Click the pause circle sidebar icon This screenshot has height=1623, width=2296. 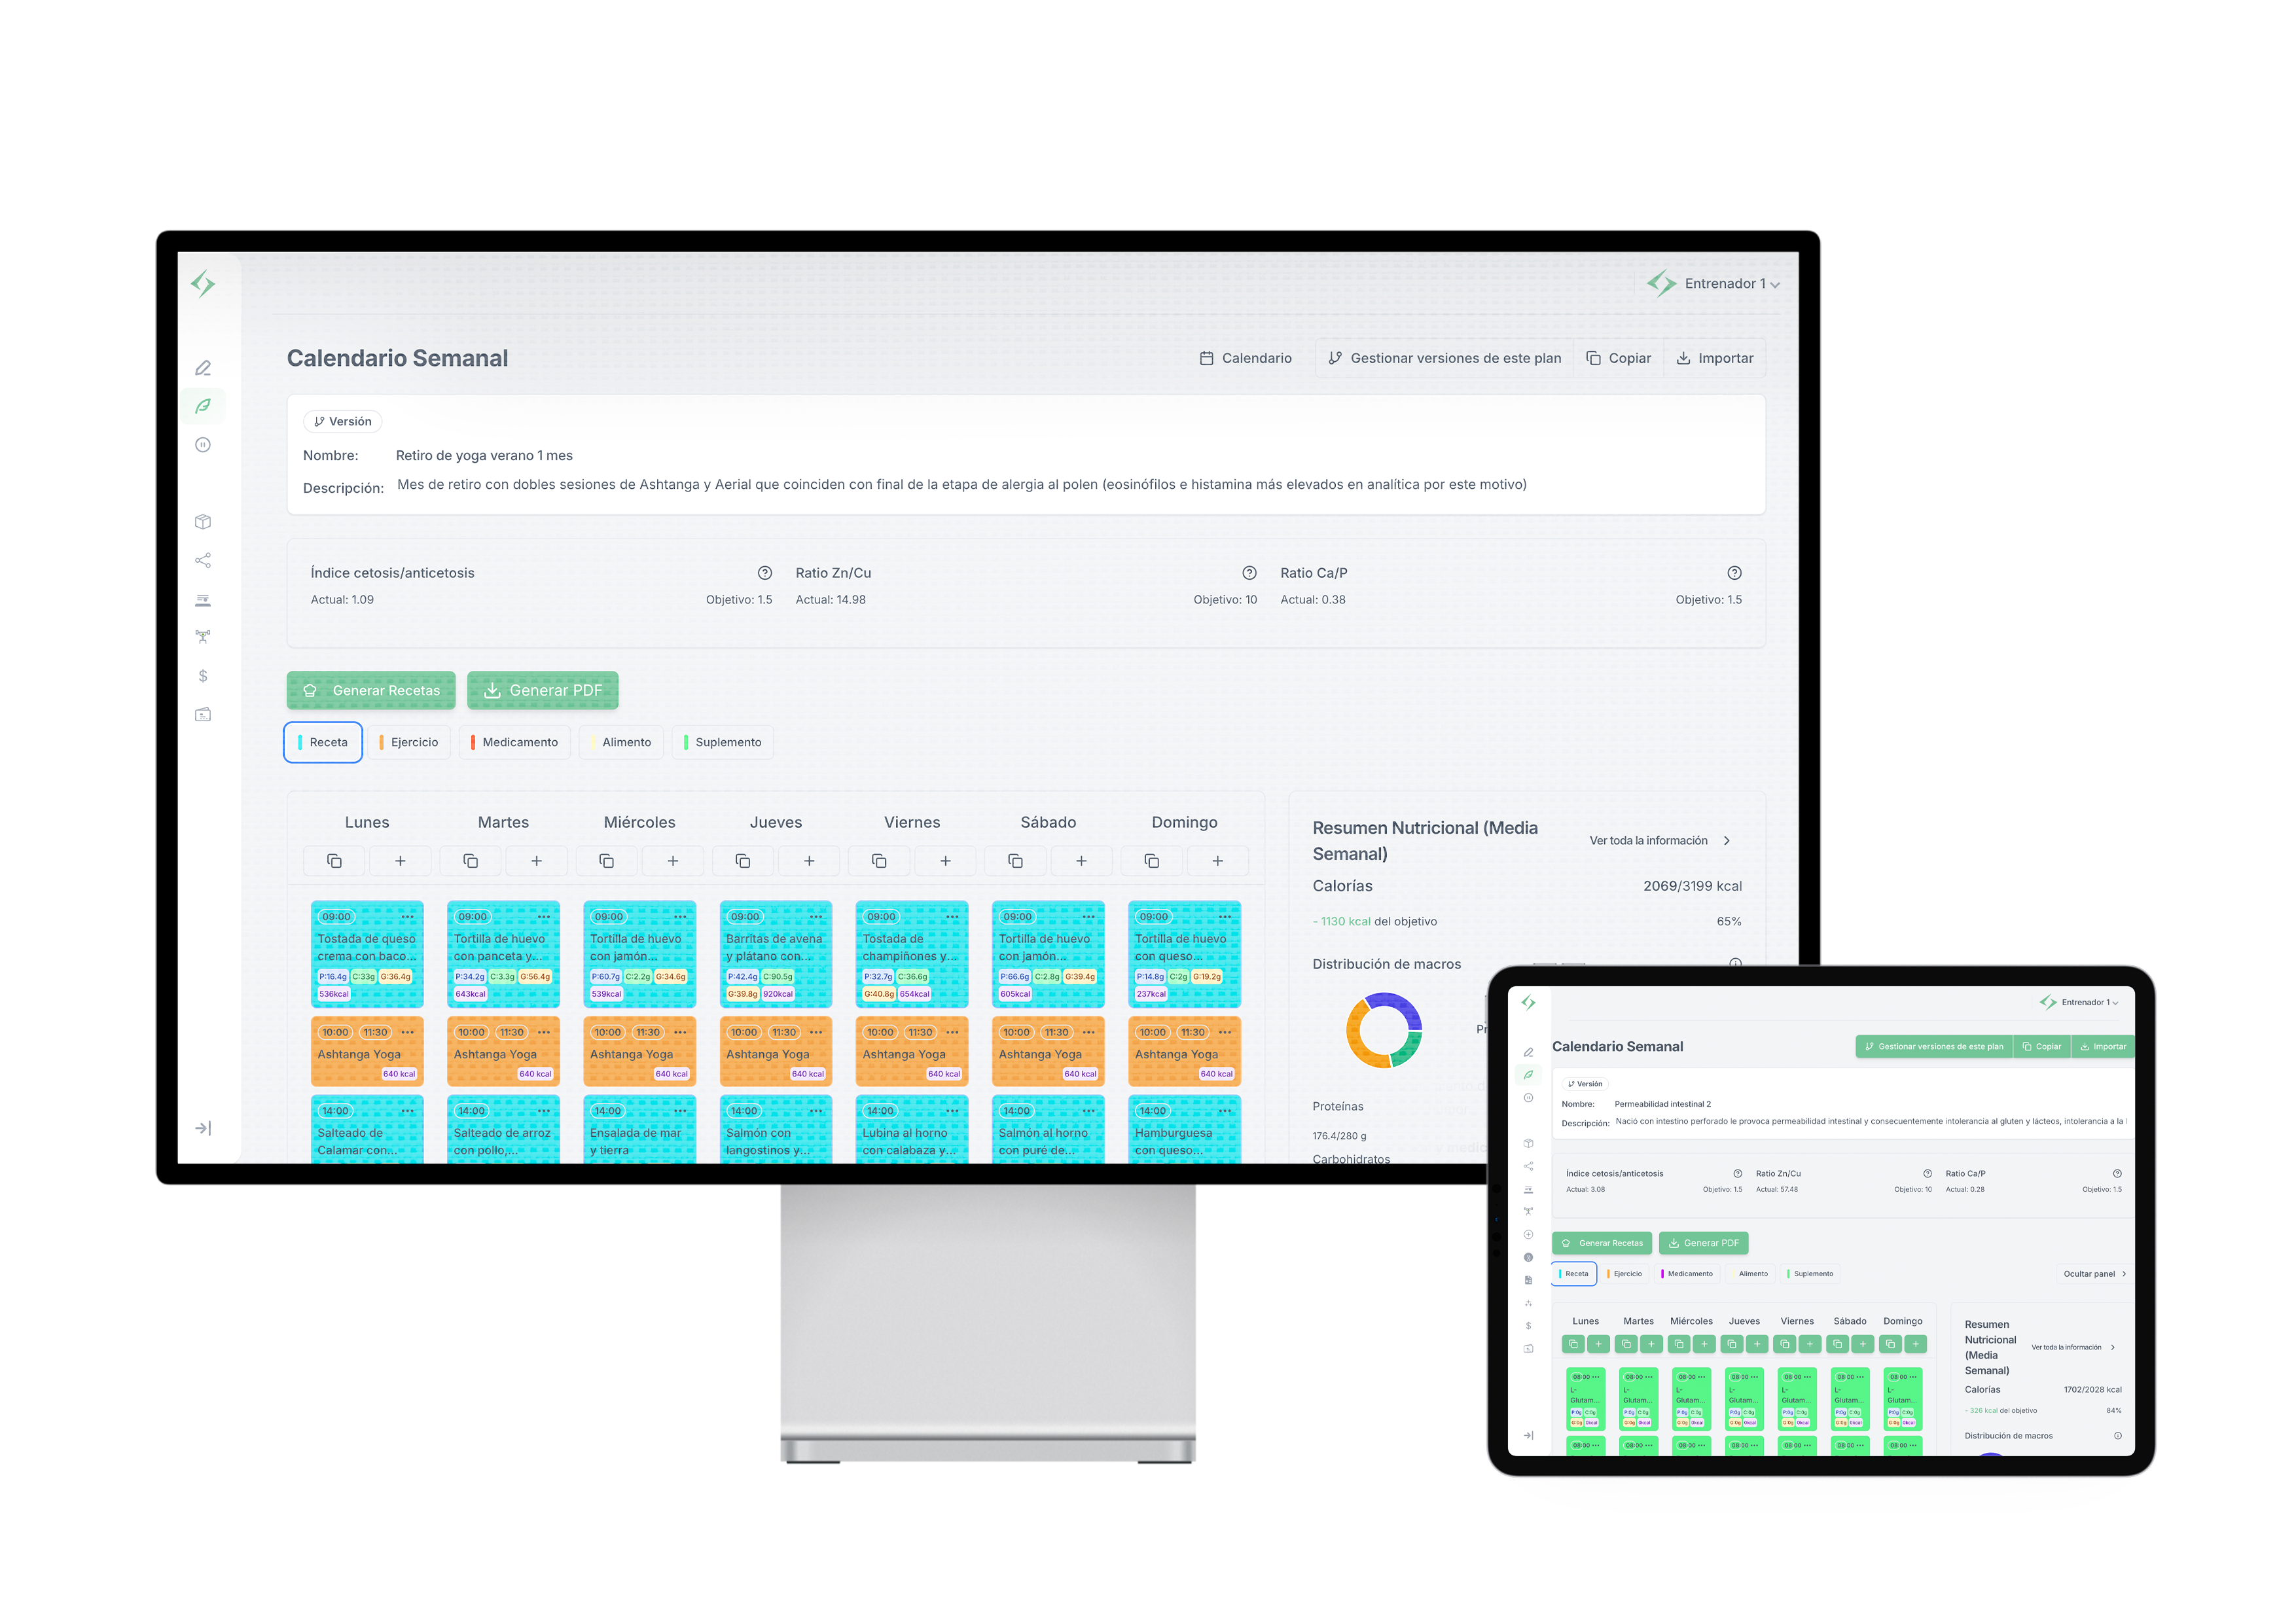click(x=203, y=445)
